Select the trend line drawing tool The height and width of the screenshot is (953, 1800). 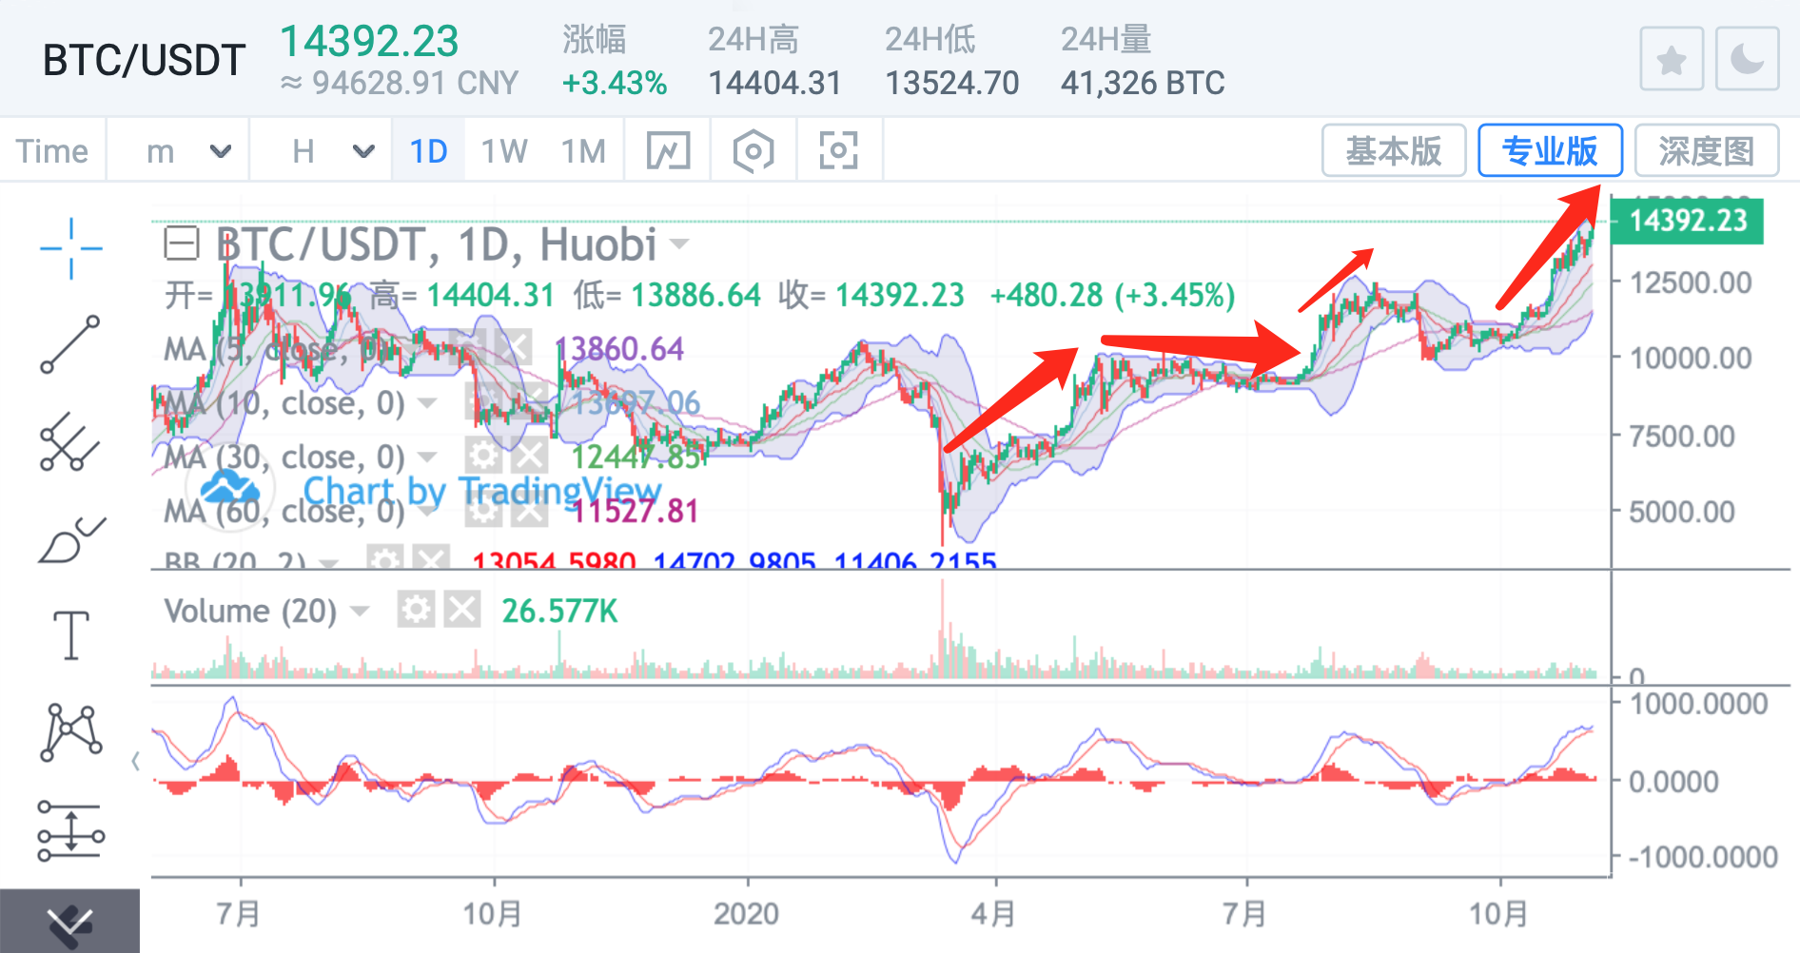click(x=70, y=344)
